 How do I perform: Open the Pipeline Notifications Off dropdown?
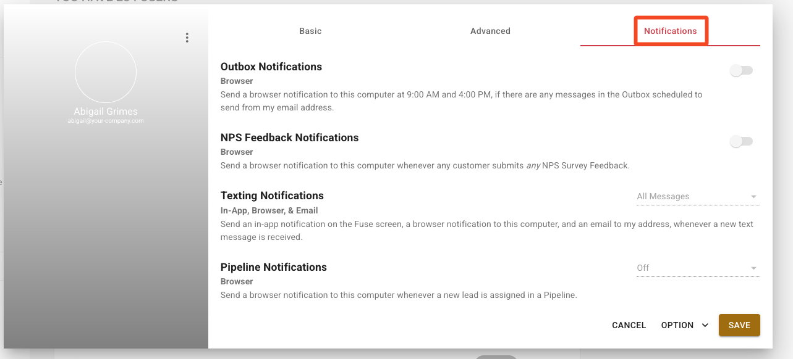point(698,268)
